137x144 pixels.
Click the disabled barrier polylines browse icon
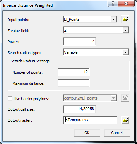[125, 98]
